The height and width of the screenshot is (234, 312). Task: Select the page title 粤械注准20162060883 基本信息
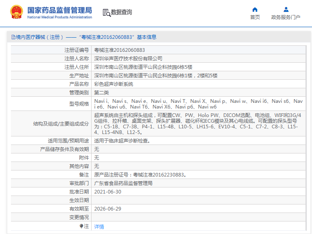(x=118, y=37)
